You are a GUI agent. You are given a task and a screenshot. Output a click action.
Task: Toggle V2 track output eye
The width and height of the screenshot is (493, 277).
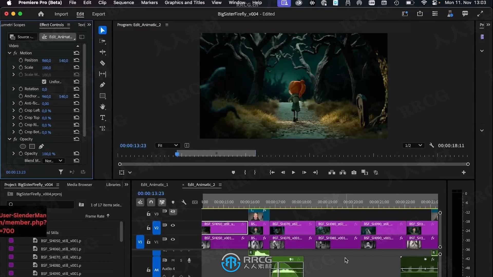[173, 225]
